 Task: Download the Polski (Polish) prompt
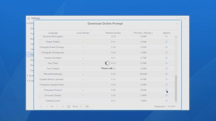pos(166,42)
